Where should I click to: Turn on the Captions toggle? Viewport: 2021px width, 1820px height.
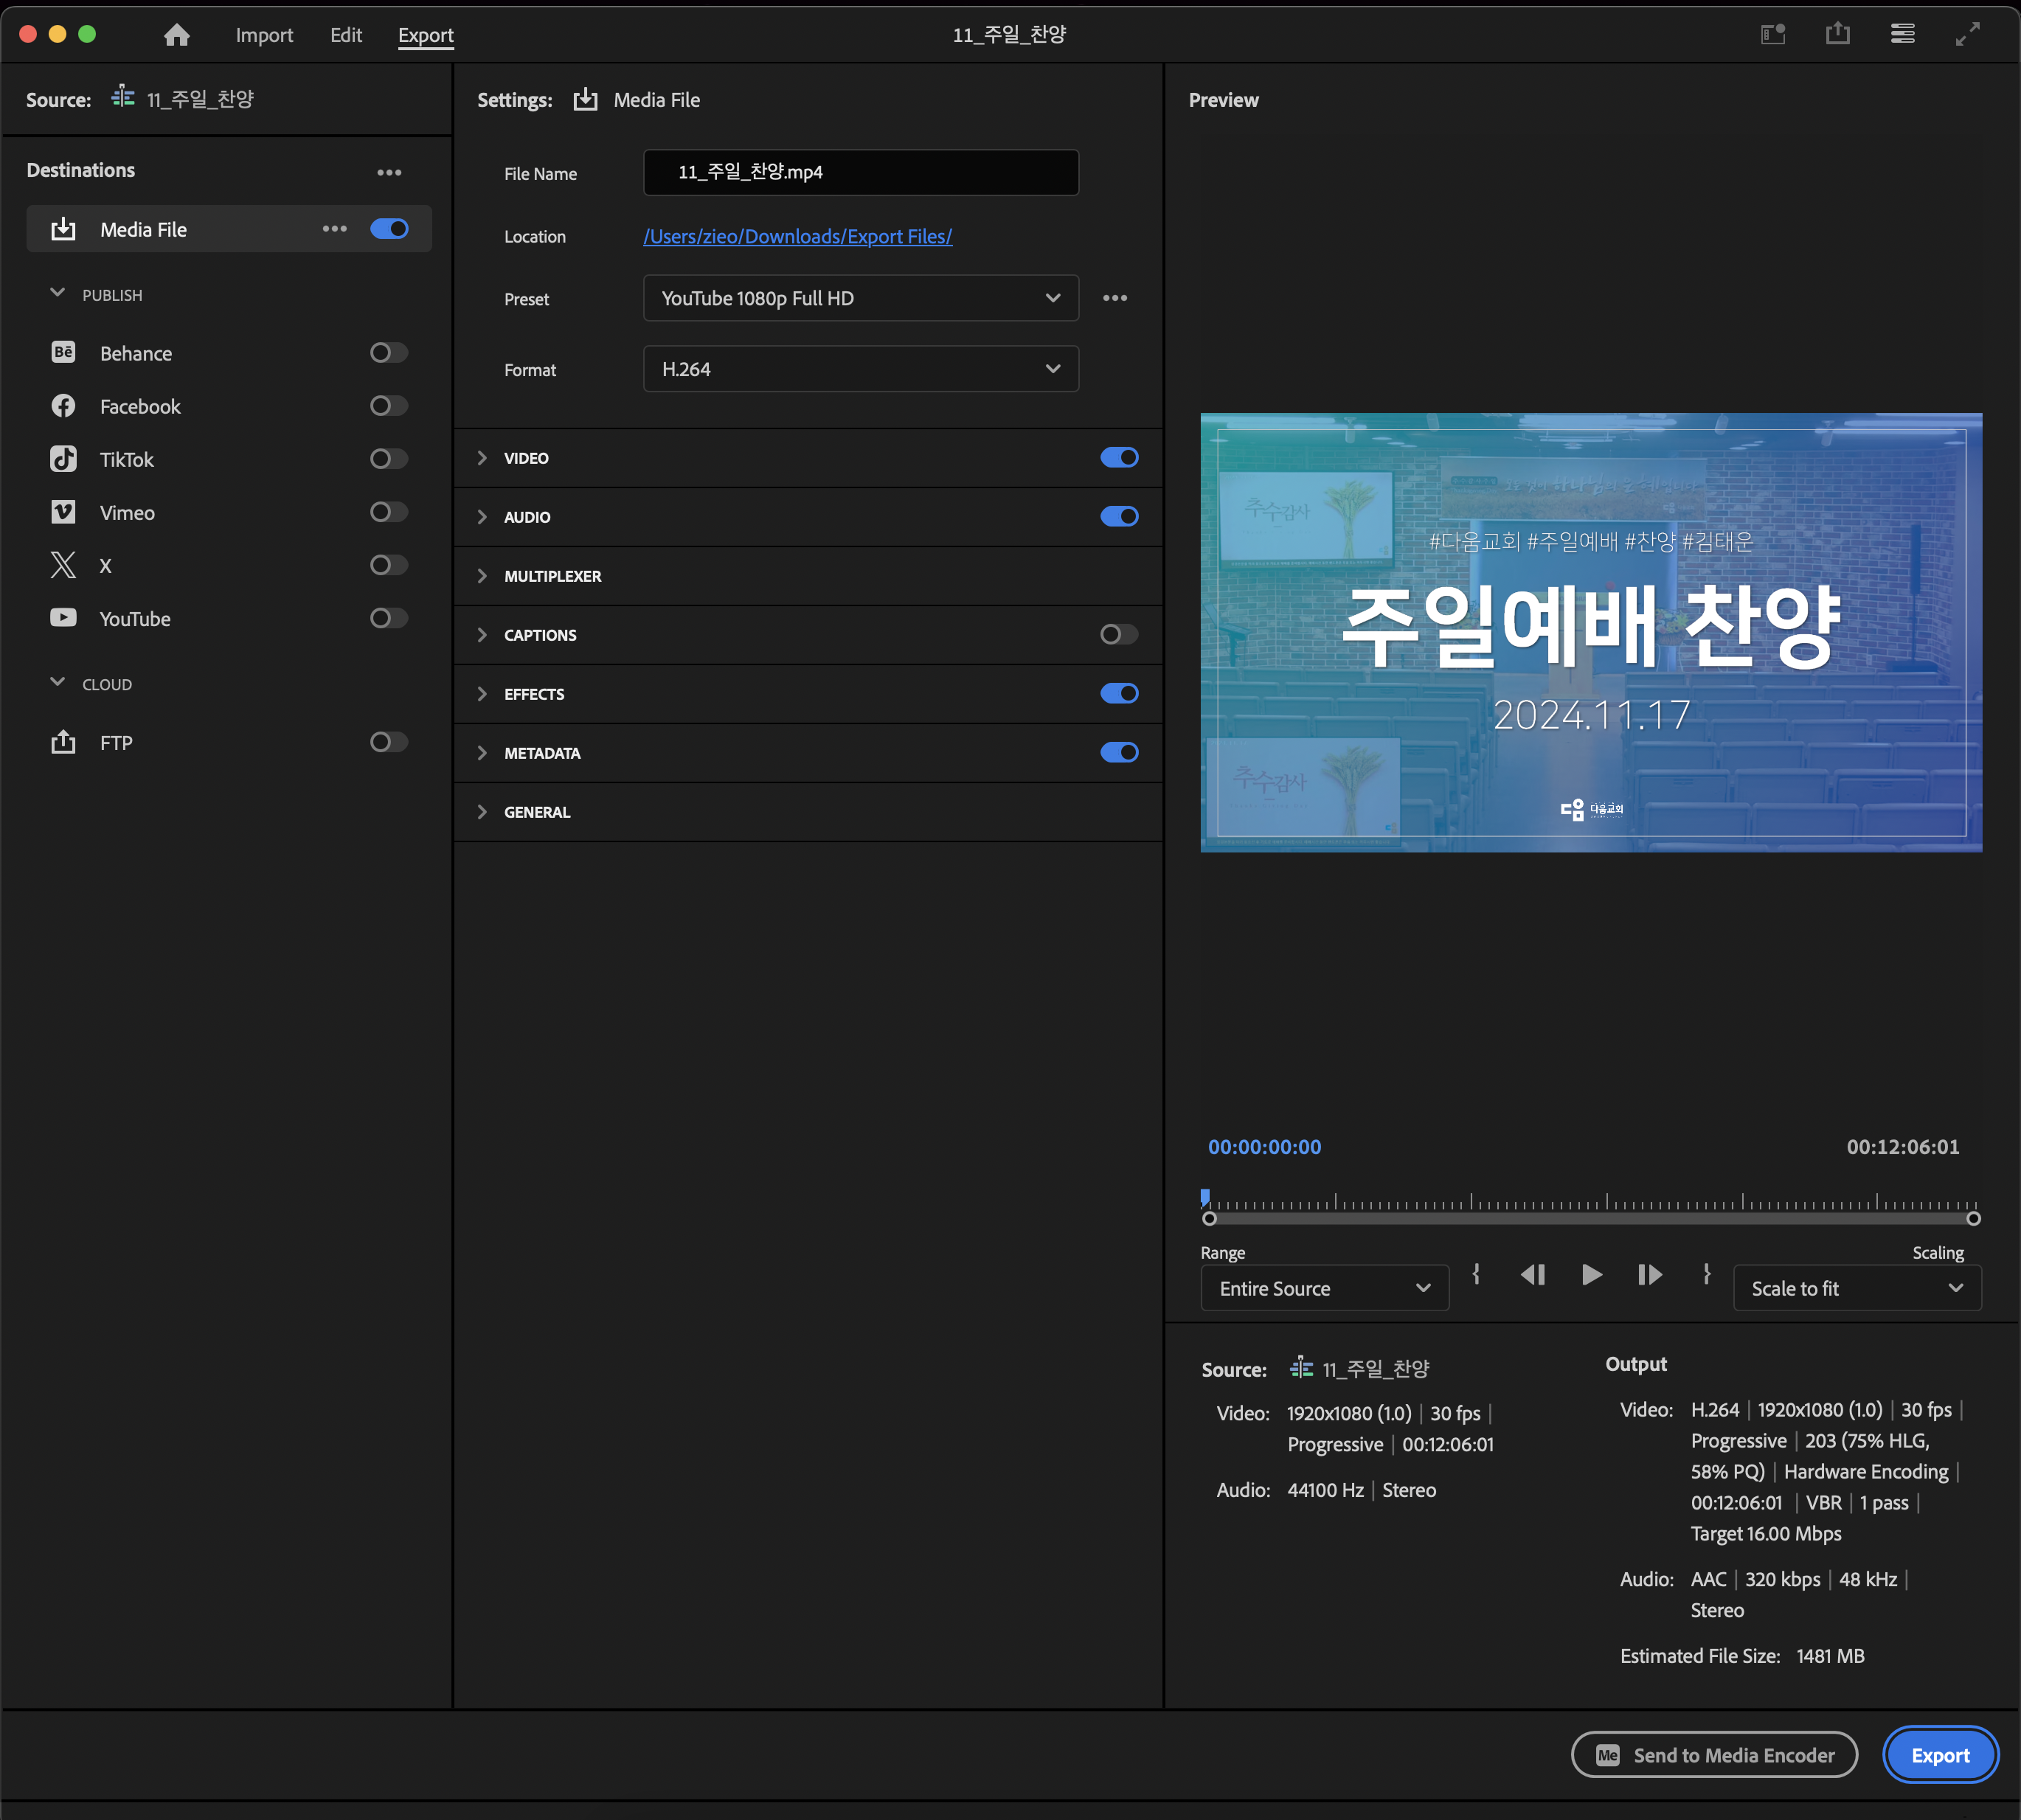(x=1118, y=634)
